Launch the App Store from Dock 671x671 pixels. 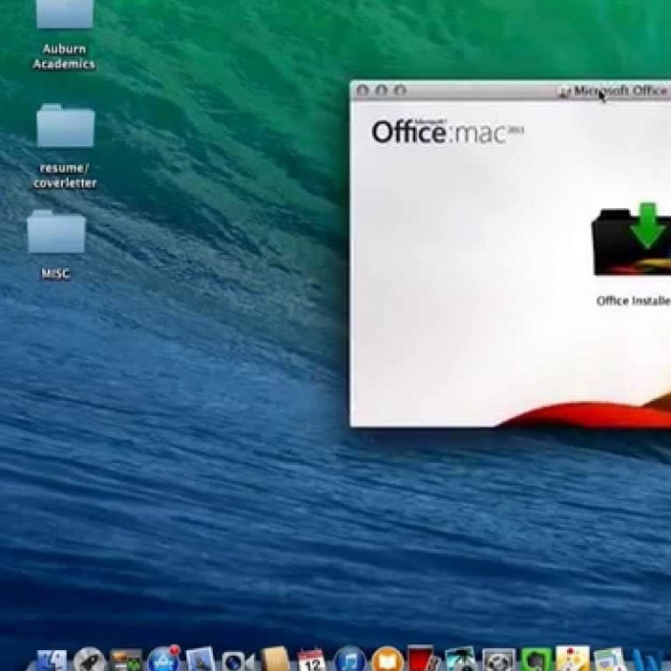coord(163,660)
